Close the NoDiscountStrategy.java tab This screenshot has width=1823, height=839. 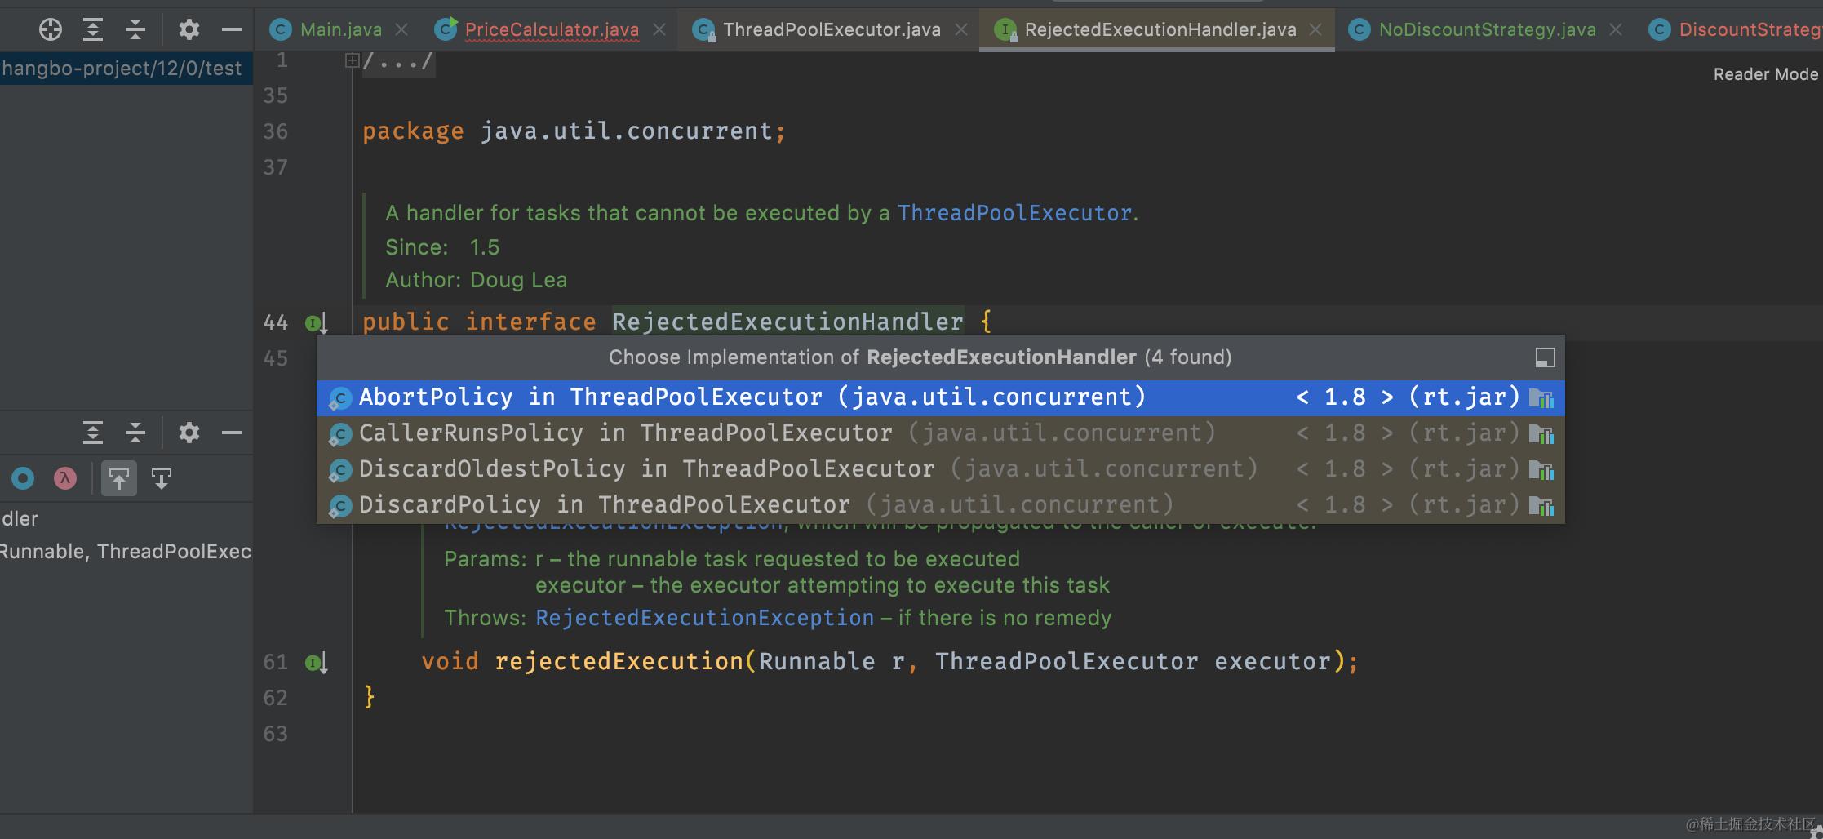1616,30
